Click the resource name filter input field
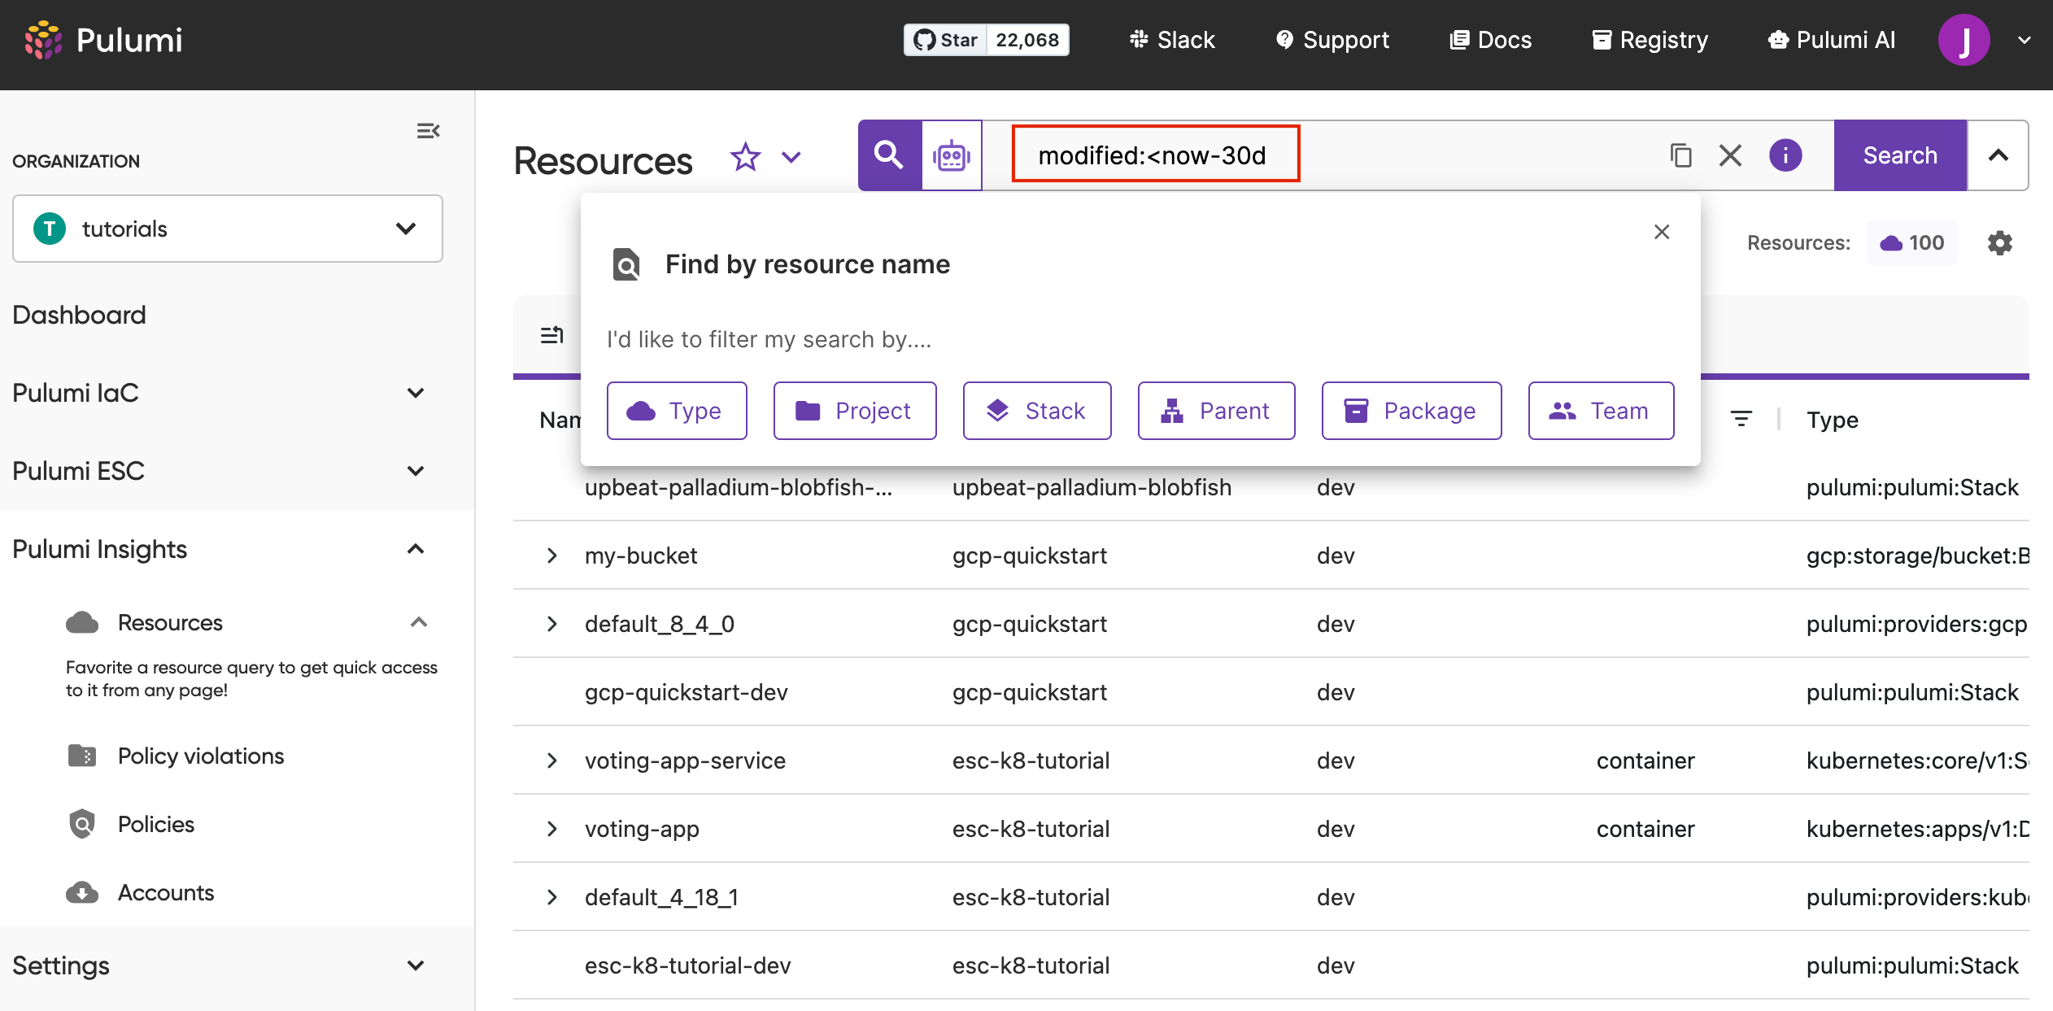Screen dimensions: 2053x1011 pos(976,339)
